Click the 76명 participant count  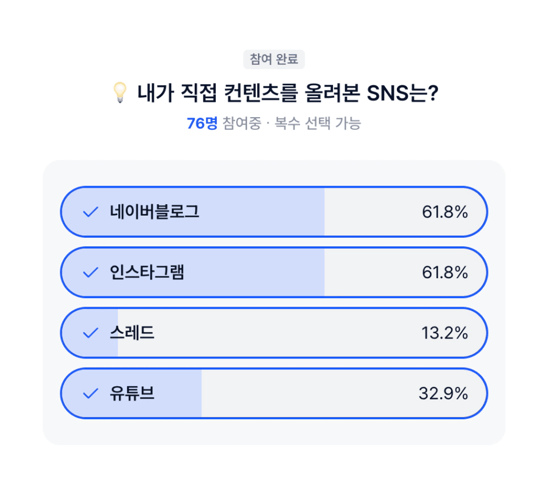[x=202, y=123]
